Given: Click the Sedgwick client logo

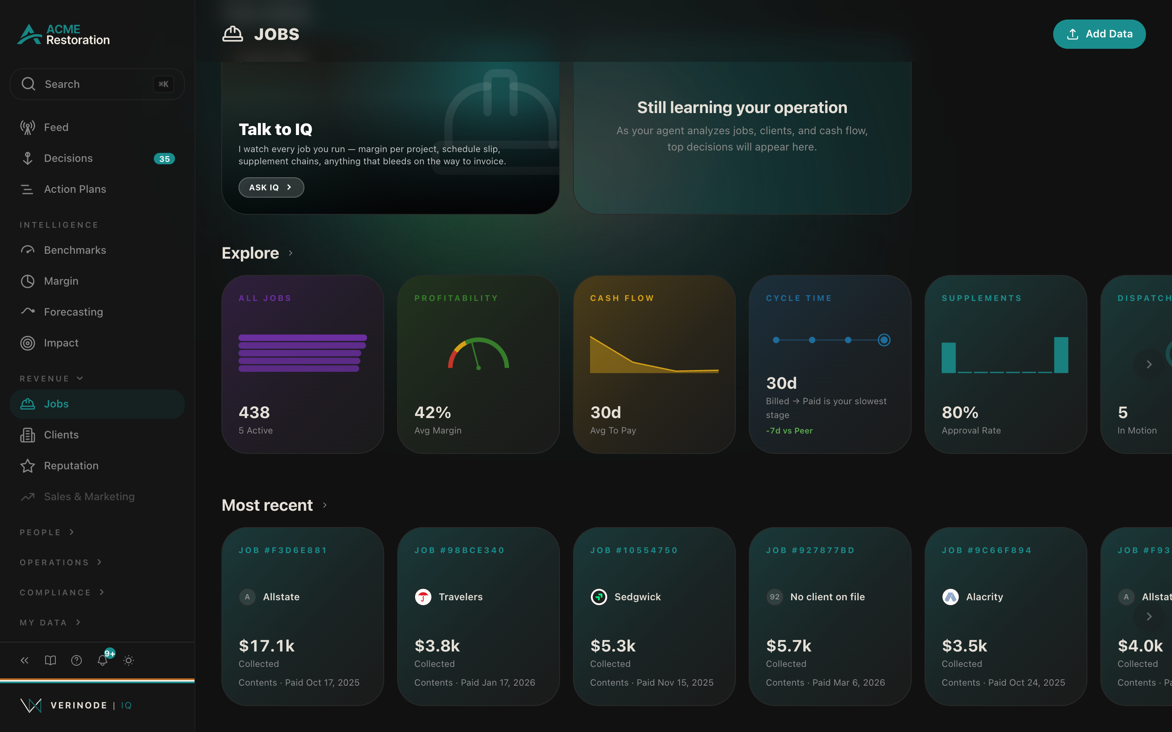Looking at the screenshot, I should coord(599,597).
